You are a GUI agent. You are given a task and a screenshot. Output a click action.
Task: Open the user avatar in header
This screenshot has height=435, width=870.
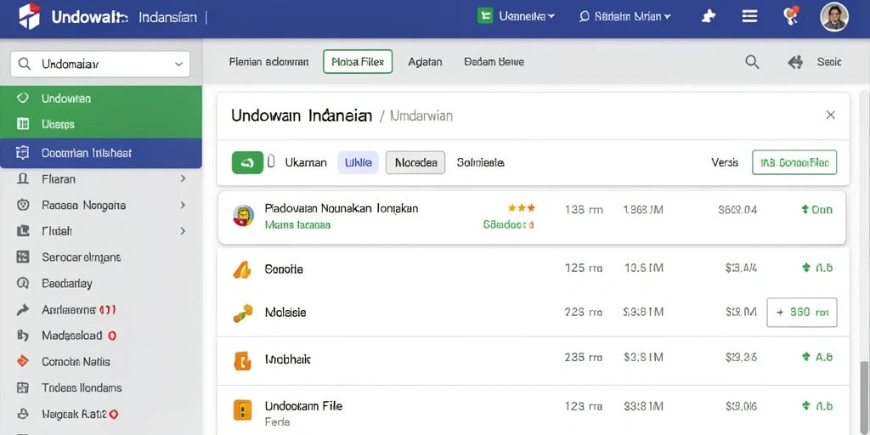(834, 17)
